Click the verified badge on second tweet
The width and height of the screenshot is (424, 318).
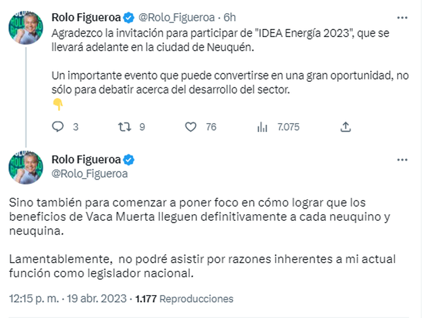point(128,160)
